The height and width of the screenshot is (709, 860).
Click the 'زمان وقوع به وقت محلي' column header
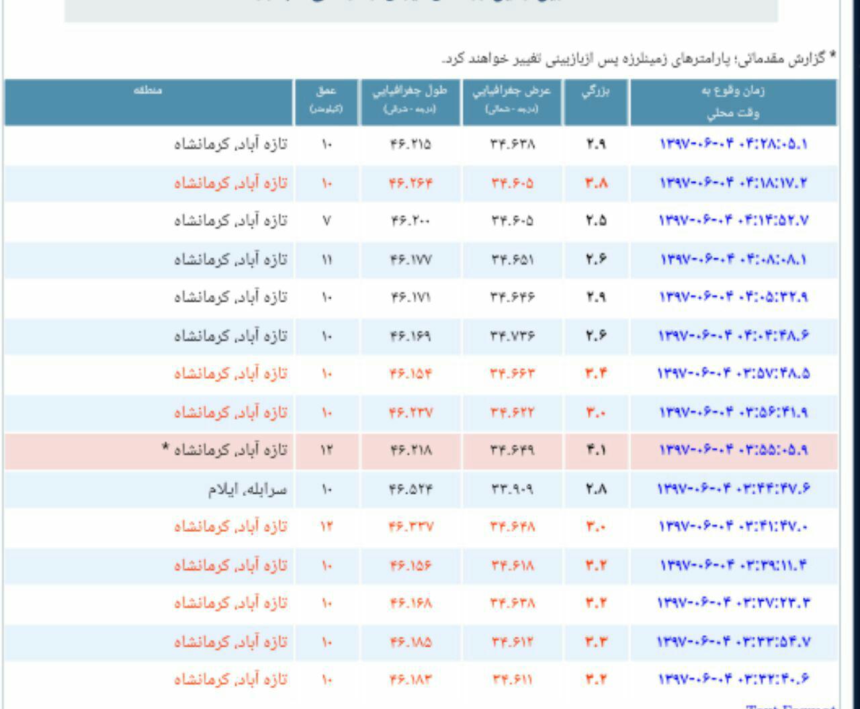pos(733,103)
